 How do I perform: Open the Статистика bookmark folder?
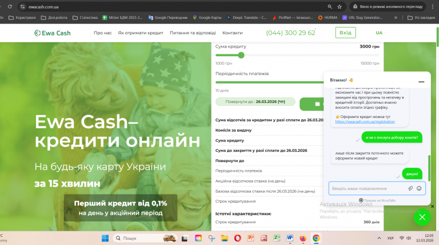(85, 18)
